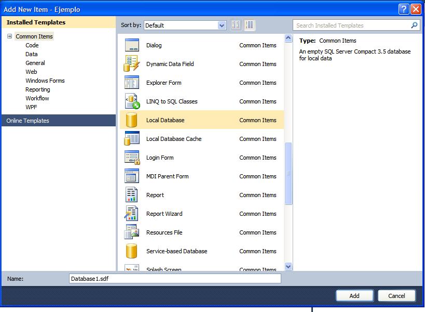The width and height of the screenshot is (425, 312).
Task: Open the Sort by dropdown
Action: click(x=222, y=25)
